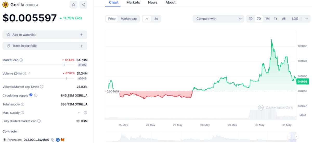Set chart range to 1D
Screen dimensions: 312x143
point(251,19)
